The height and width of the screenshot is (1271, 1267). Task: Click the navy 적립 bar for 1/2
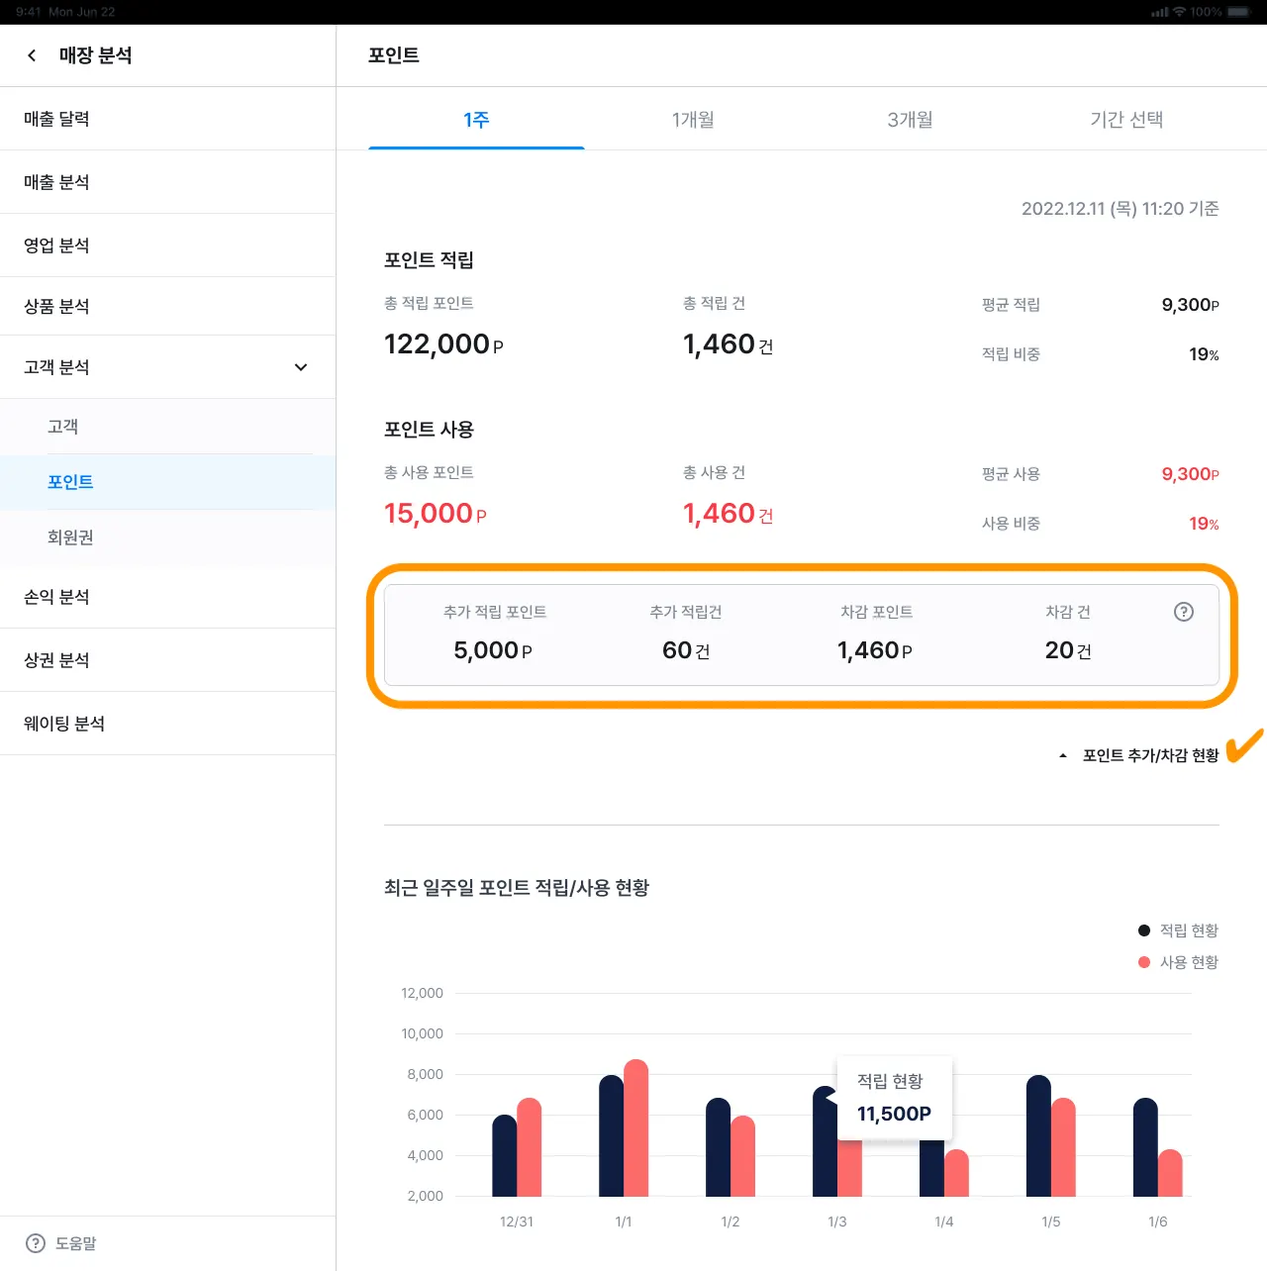pyautogui.click(x=719, y=1147)
